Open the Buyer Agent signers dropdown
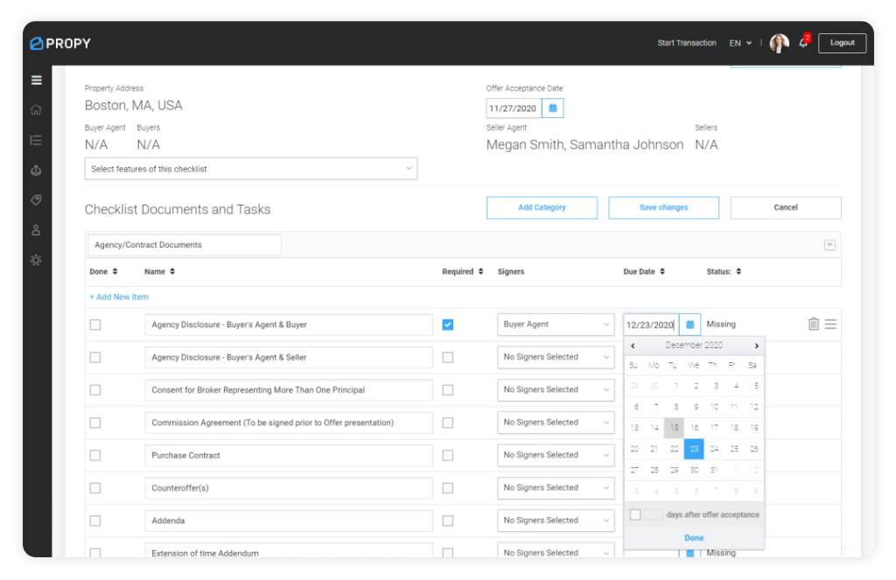Screen dimensions: 896x580 [x=556, y=325]
